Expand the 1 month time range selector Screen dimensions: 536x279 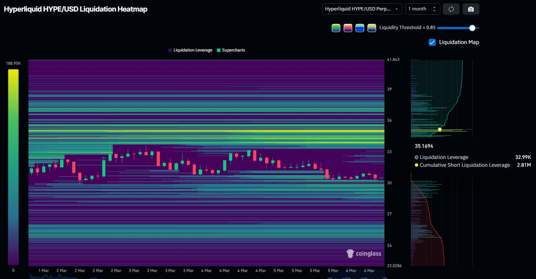422,9
